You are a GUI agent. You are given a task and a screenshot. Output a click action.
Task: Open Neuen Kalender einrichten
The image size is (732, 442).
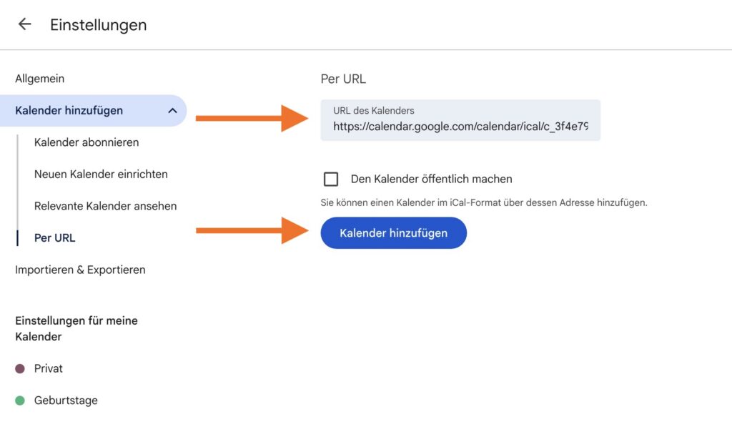point(101,174)
